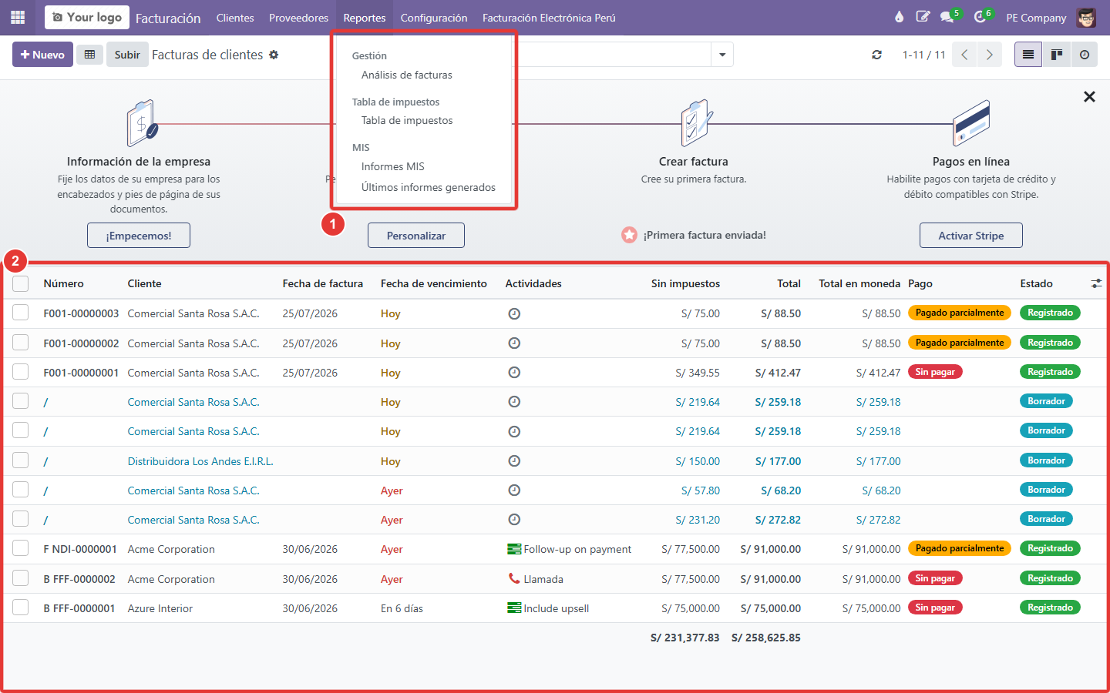Click the Activar Stripe button
Screen dimensions: 1110x693
point(970,236)
